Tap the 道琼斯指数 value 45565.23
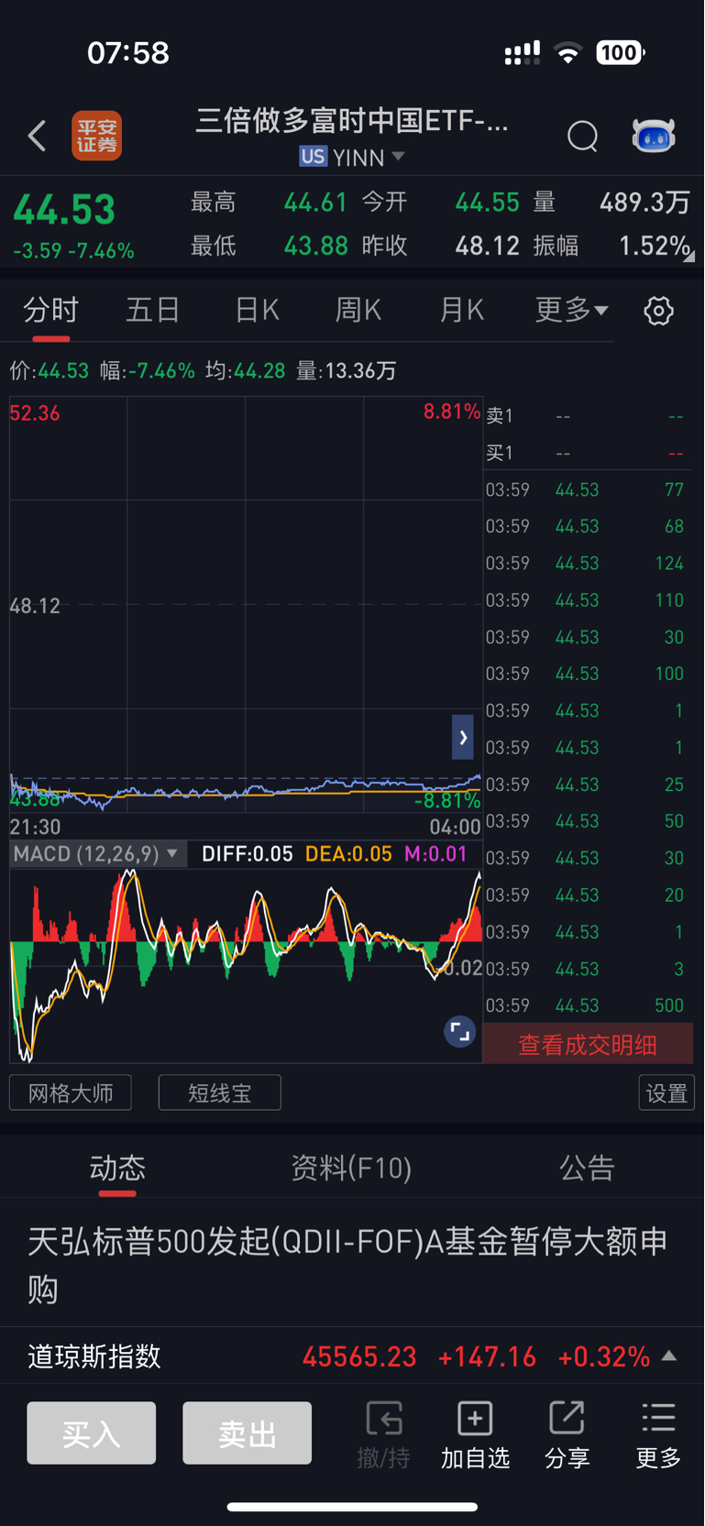The image size is (705, 1526). (x=359, y=1356)
